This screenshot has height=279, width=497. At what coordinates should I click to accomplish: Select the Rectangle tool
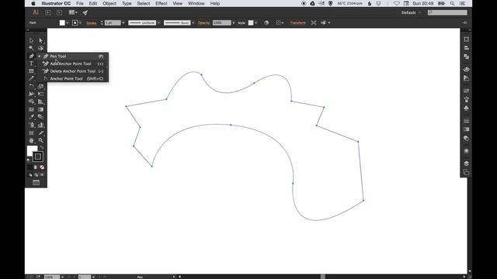pyautogui.click(x=31, y=71)
